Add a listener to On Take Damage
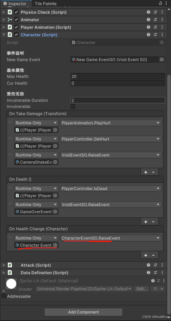Image resolution: width=171 pixels, height=321 pixels. point(146,172)
